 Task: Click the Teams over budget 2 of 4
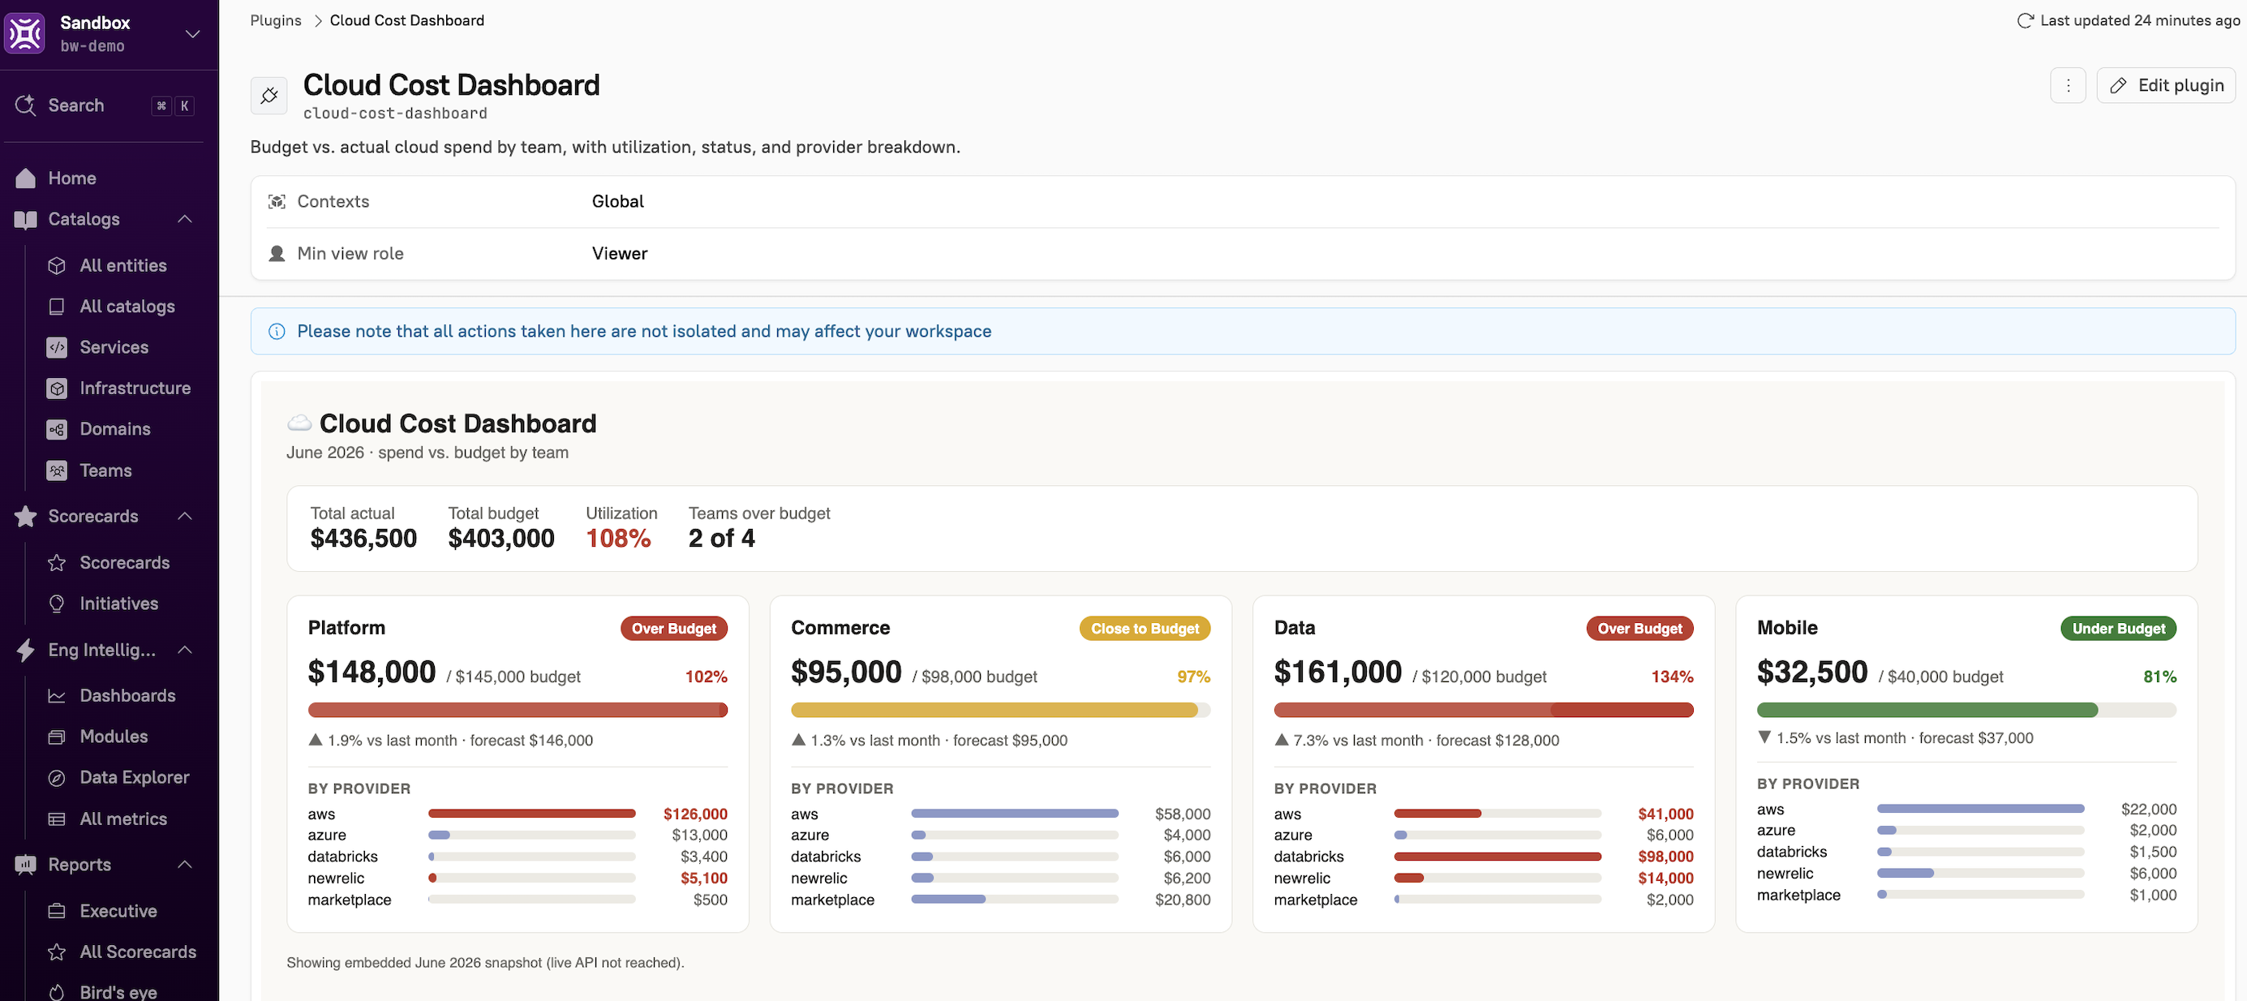point(721,538)
